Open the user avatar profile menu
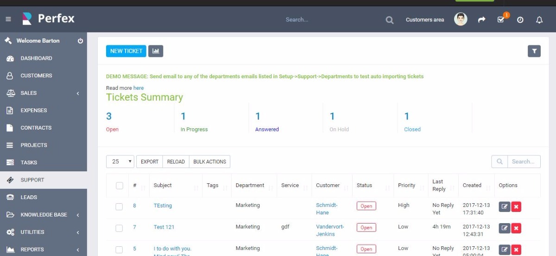The height and width of the screenshot is (256, 556). point(461,19)
